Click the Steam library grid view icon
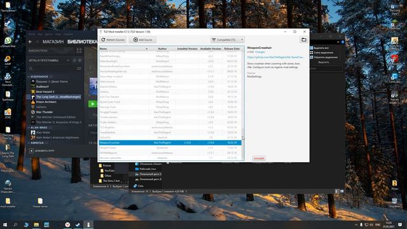This screenshot has width=407, height=229. coord(79,51)
